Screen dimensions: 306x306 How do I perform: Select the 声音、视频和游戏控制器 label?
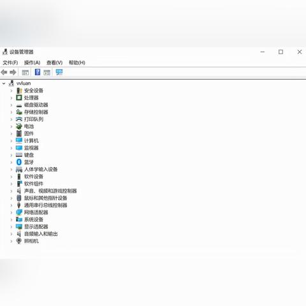coord(50,191)
